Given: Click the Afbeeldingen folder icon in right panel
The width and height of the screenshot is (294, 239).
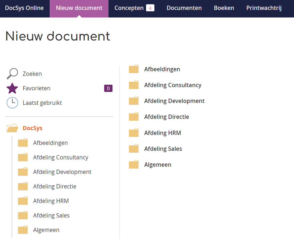Looking at the screenshot, I should (x=134, y=69).
